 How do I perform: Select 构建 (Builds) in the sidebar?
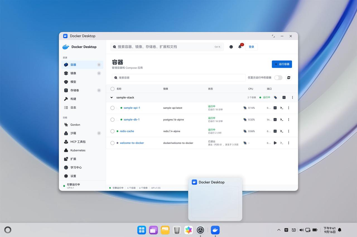point(82,99)
